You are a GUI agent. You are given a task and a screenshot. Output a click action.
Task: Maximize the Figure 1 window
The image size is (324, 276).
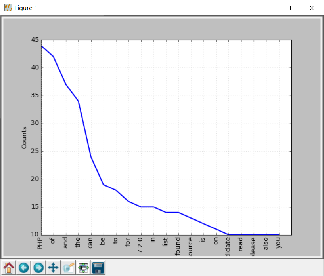click(x=288, y=8)
